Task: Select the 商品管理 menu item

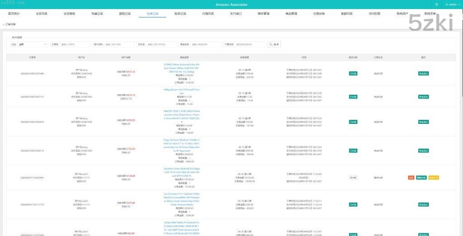Action: (x=291, y=14)
